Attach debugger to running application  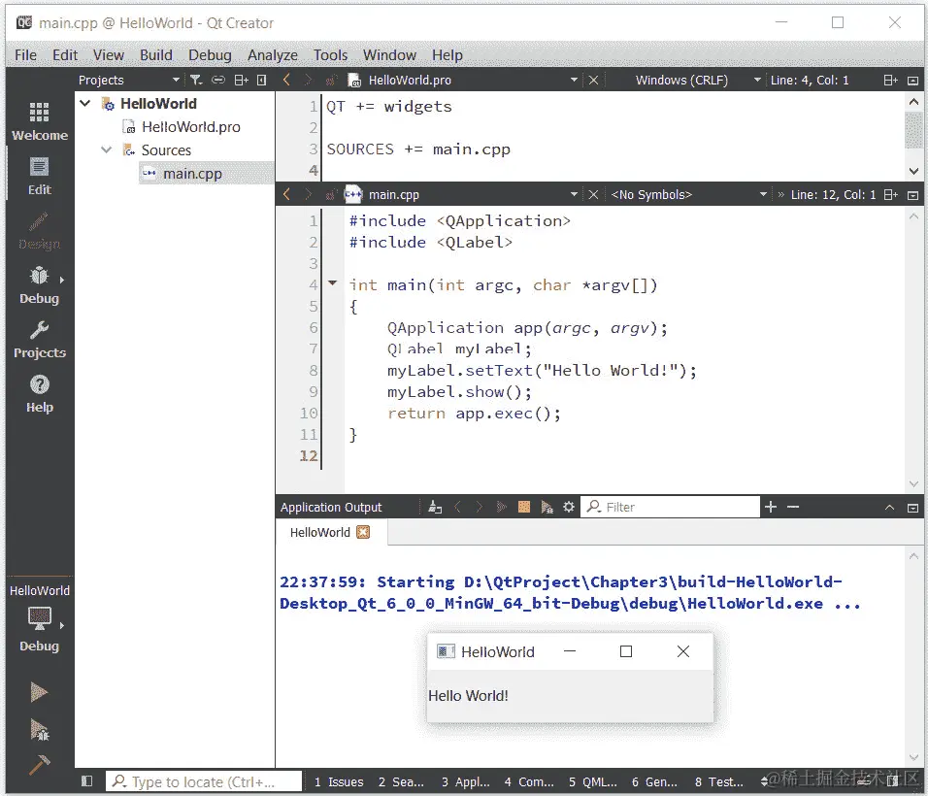(547, 507)
